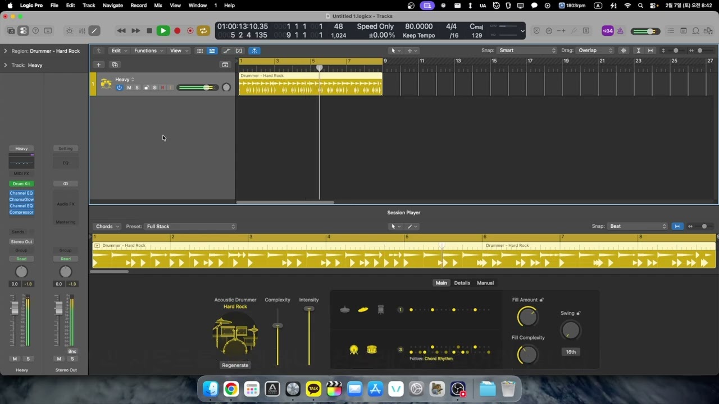Toggle Show Automation button

(x=227, y=50)
